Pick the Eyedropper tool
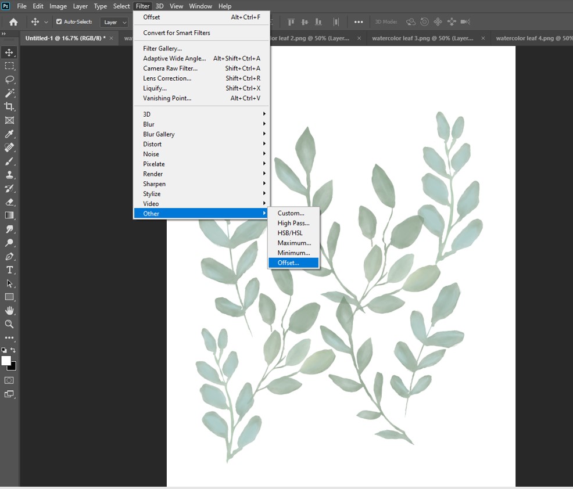The image size is (573, 489). point(9,134)
